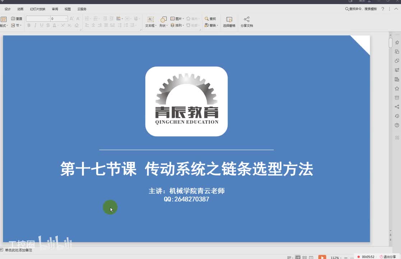This screenshot has height=259, width=401.
Task: Click the numbered list icon
Action: 96,19
